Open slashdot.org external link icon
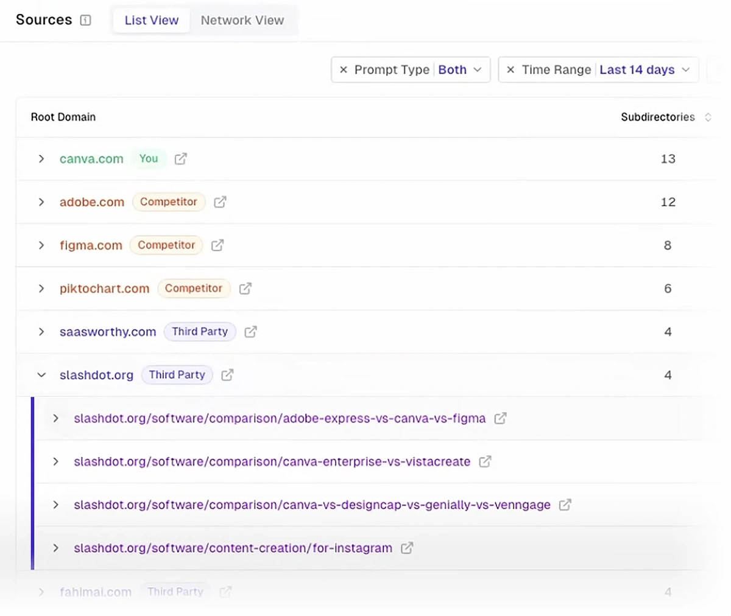This screenshot has height=616, width=731. pos(227,375)
